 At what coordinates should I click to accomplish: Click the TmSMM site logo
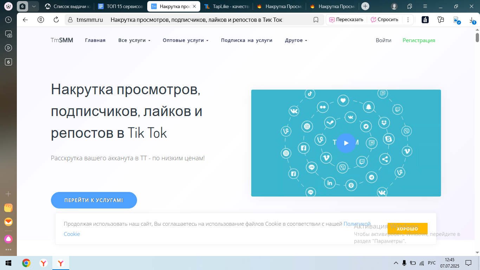pos(62,40)
